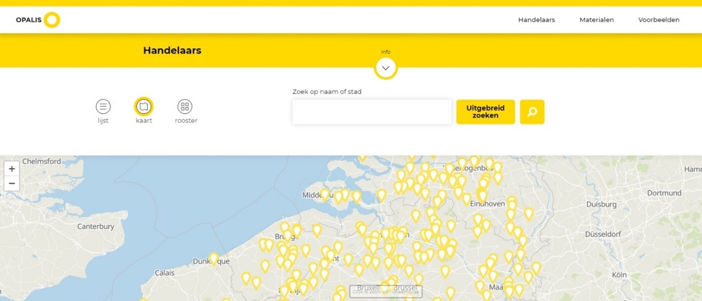
Task: Select the map pin near Middelburg
Action: pos(325,194)
